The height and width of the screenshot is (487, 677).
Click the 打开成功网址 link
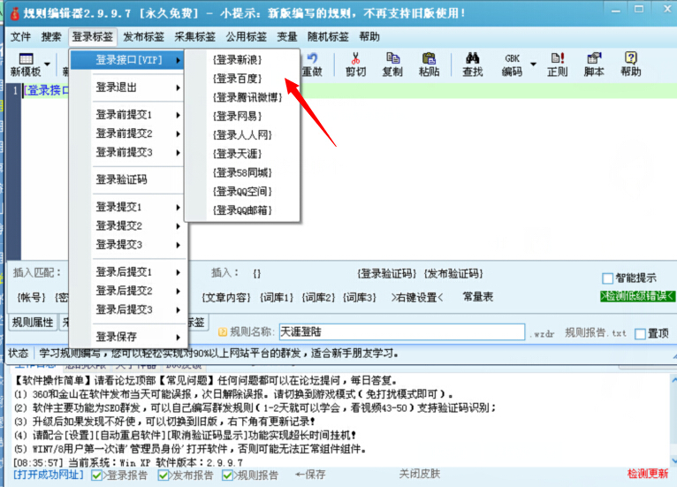pyautogui.click(x=49, y=475)
